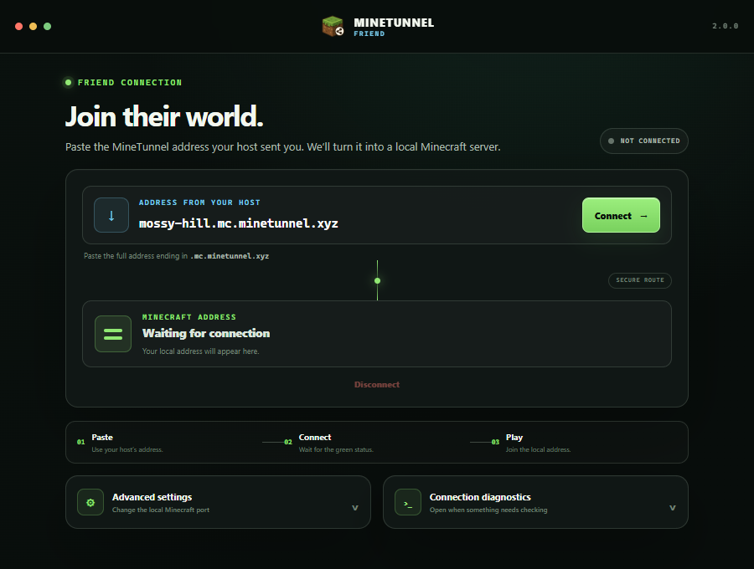Click the blue down-arrow address icon
This screenshot has height=569, width=754.
pyautogui.click(x=111, y=215)
